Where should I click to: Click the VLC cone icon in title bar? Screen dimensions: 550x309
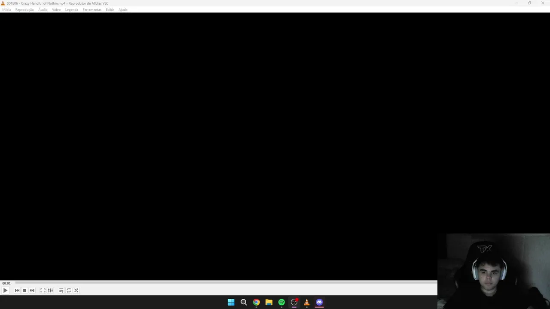click(3, 3)
